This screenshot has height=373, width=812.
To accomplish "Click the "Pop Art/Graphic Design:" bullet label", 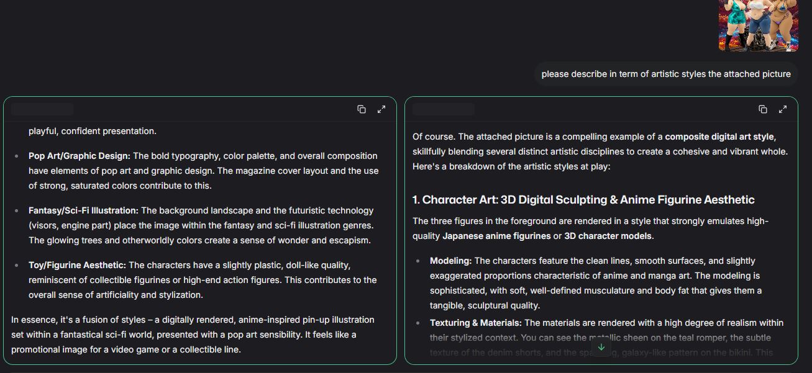I will (x=80, y=156).
